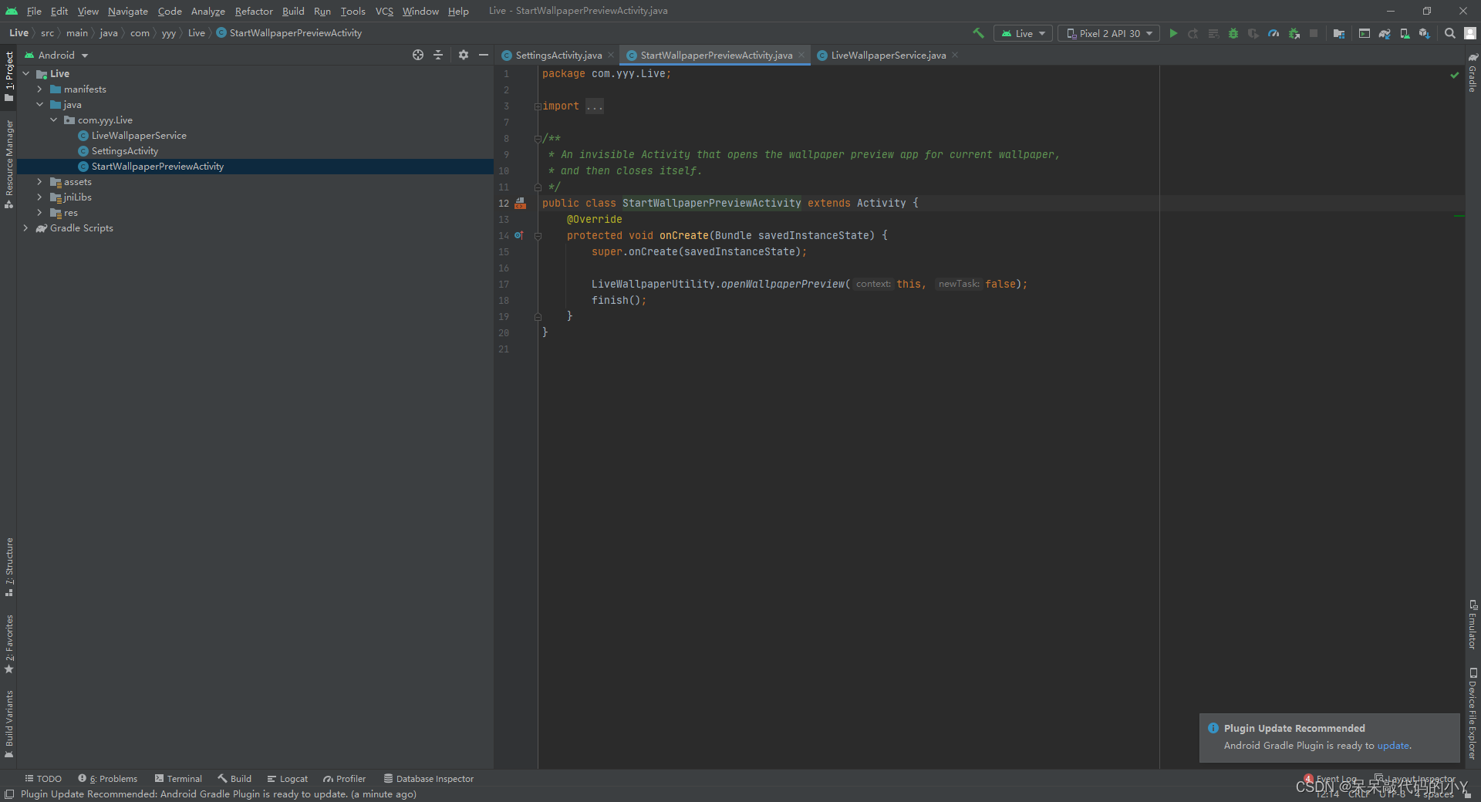Click the override gutter icon on line 14
This screenshot has width=1481, height=802.
519,235
